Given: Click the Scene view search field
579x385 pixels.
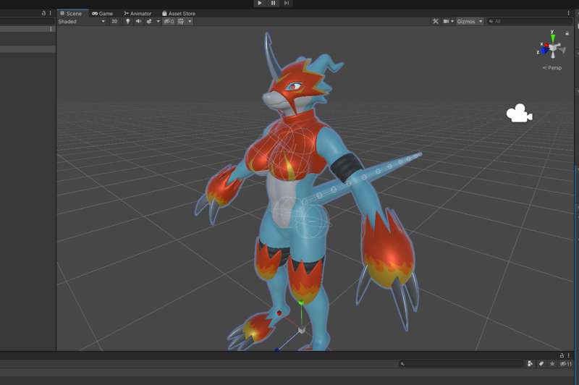Looking at the screenshot, I should pos(529,22).
